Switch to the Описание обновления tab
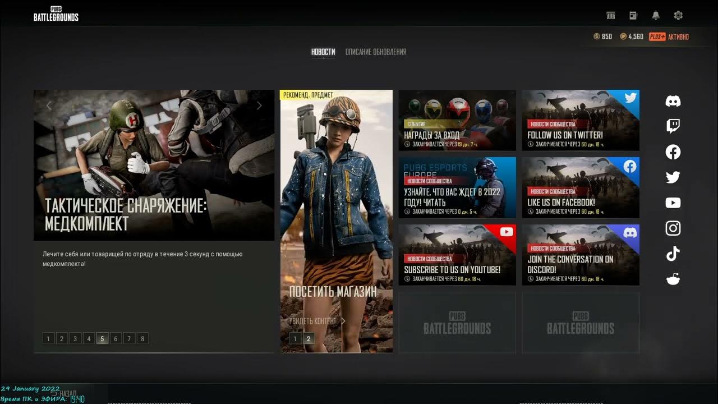Screen dimensions: 718x404 pos(376,52)
